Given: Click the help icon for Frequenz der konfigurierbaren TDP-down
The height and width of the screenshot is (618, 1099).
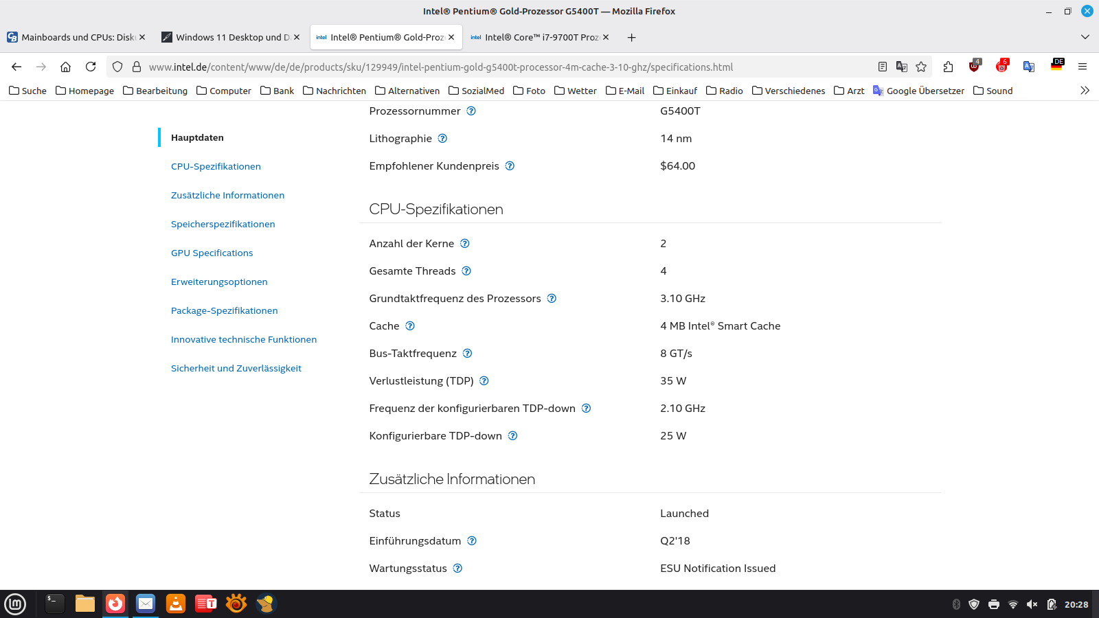Looking at the screenshot, I should (x=586, y=409).
